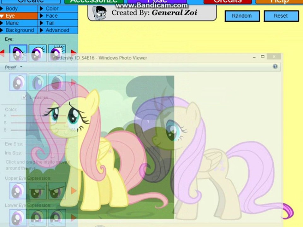Image resolution: width=303 pixels, height=227 pixels.
Task: Select second lower eye expression thumbnail
Action: [38, 218]
